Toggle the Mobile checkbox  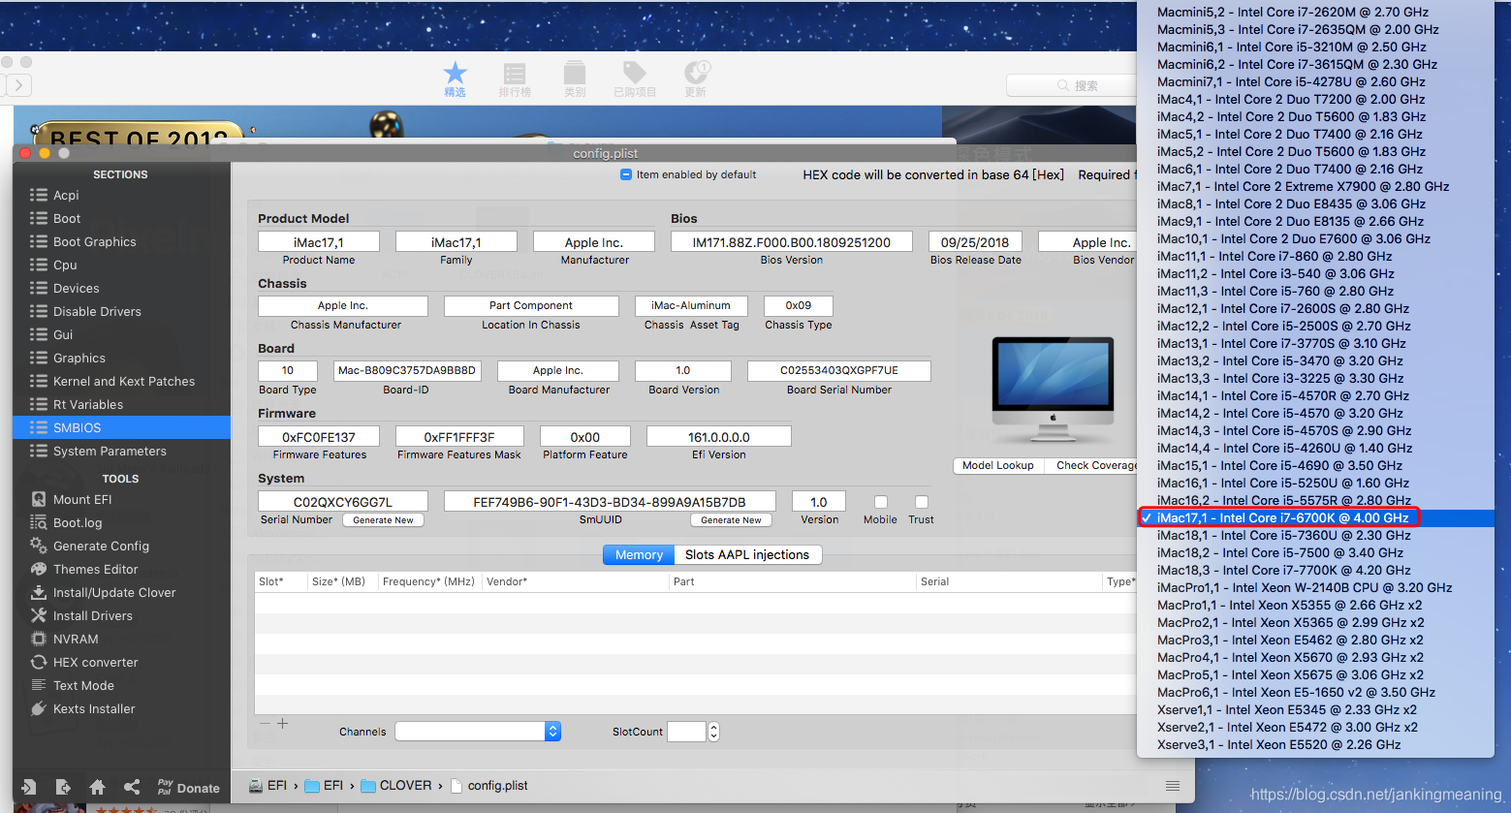[881, 502]
